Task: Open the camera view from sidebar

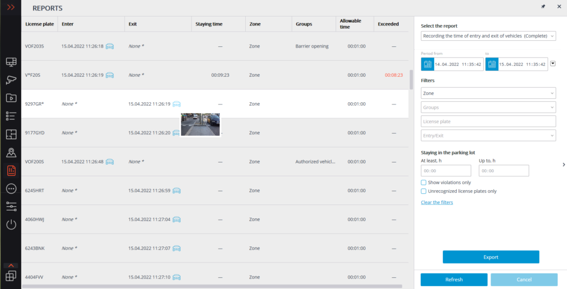Action: pos(11,80)
